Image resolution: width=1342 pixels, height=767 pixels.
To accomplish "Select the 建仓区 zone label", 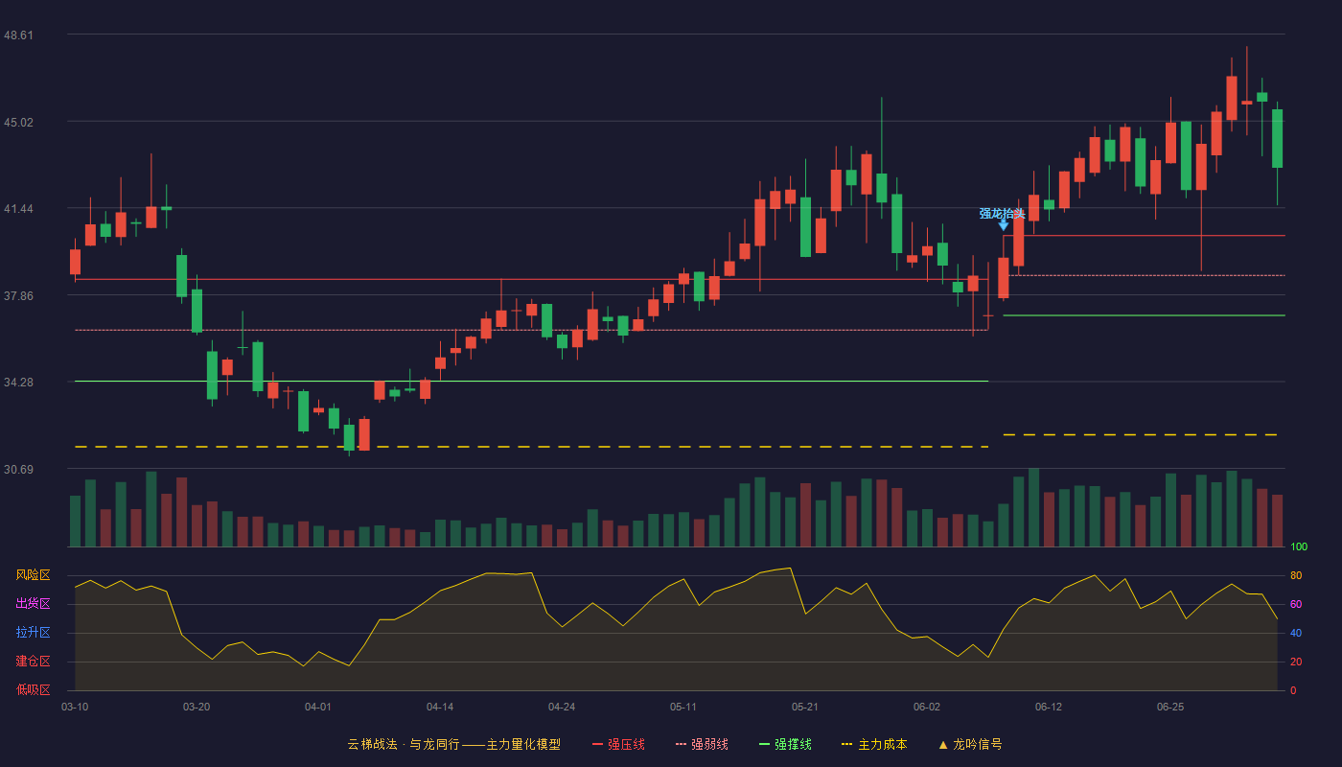I will click(33, 662).
